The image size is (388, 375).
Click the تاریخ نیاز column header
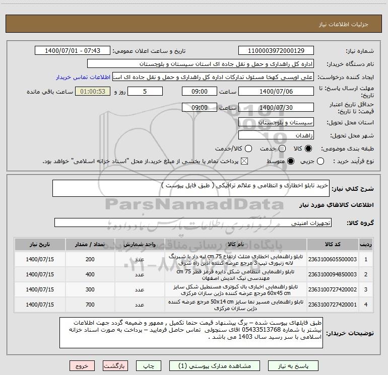coord(40,244)
